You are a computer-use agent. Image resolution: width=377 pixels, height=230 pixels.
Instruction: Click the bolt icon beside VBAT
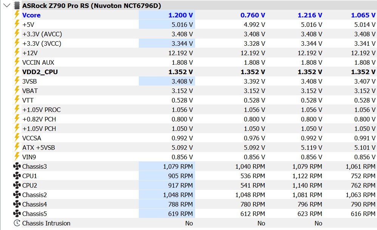17,91
